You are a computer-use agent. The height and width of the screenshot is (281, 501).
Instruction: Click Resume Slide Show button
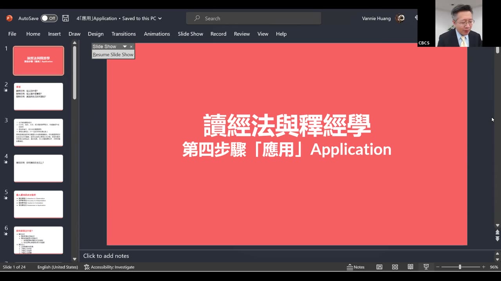113,55
